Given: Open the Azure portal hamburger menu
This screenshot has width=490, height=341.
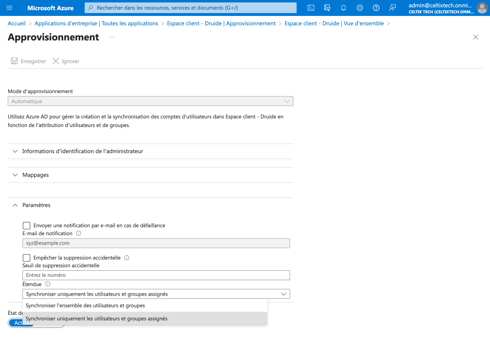Looking at the screenshot, I should tap(10, 8).
